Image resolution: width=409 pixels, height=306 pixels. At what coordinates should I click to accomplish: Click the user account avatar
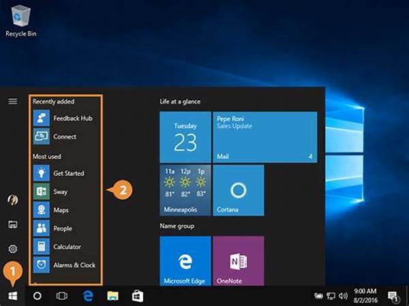point(13,200)
